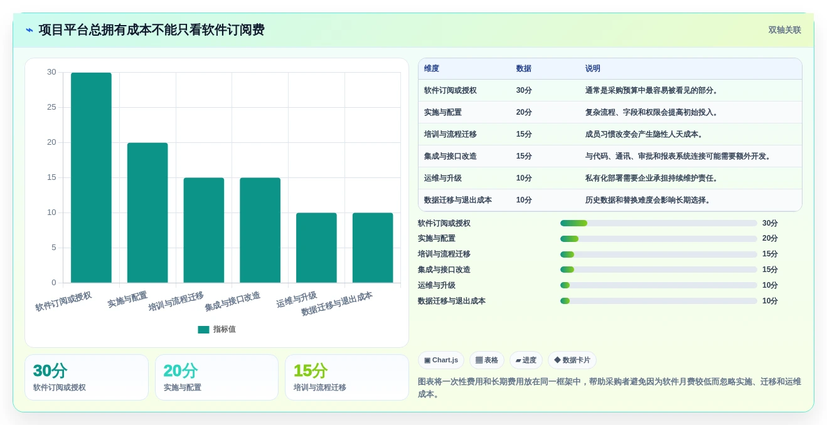Screen dimensions: 827x425
Task: Click the x-axis label 运维与升级
Action: click(x=297, y=300)
